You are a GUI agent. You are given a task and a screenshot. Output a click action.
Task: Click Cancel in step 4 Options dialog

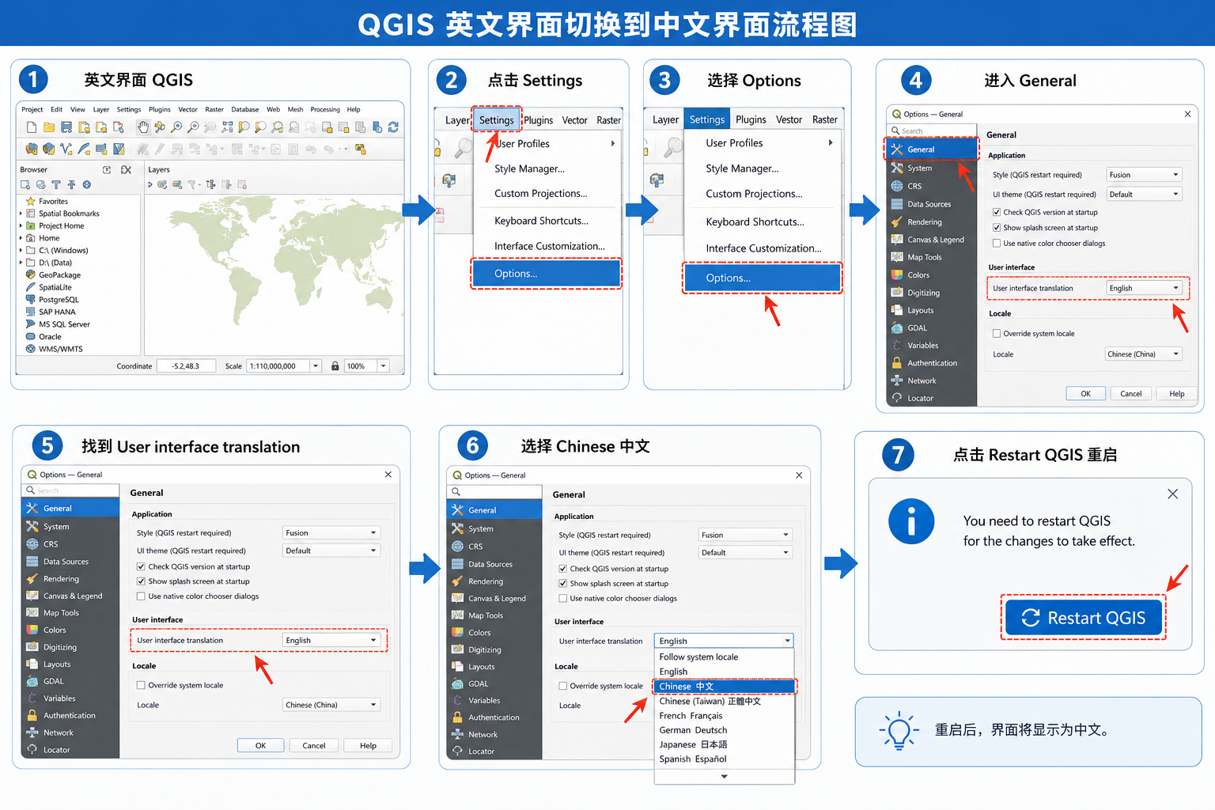(x=1131, y=393)
